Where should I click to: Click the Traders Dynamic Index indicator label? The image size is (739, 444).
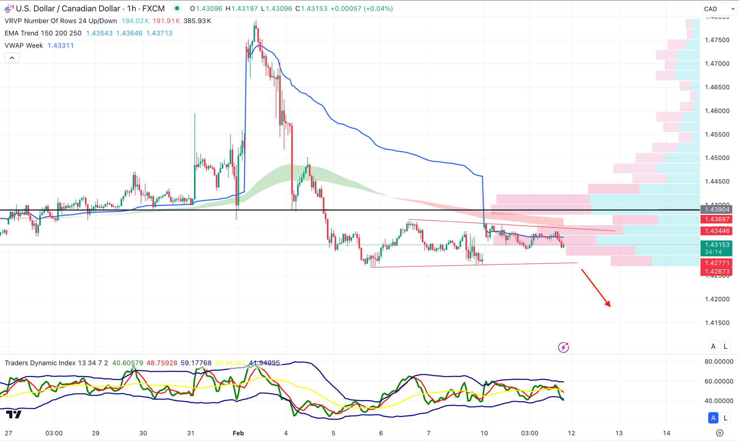pyautogui.click(x=56, y=363)
